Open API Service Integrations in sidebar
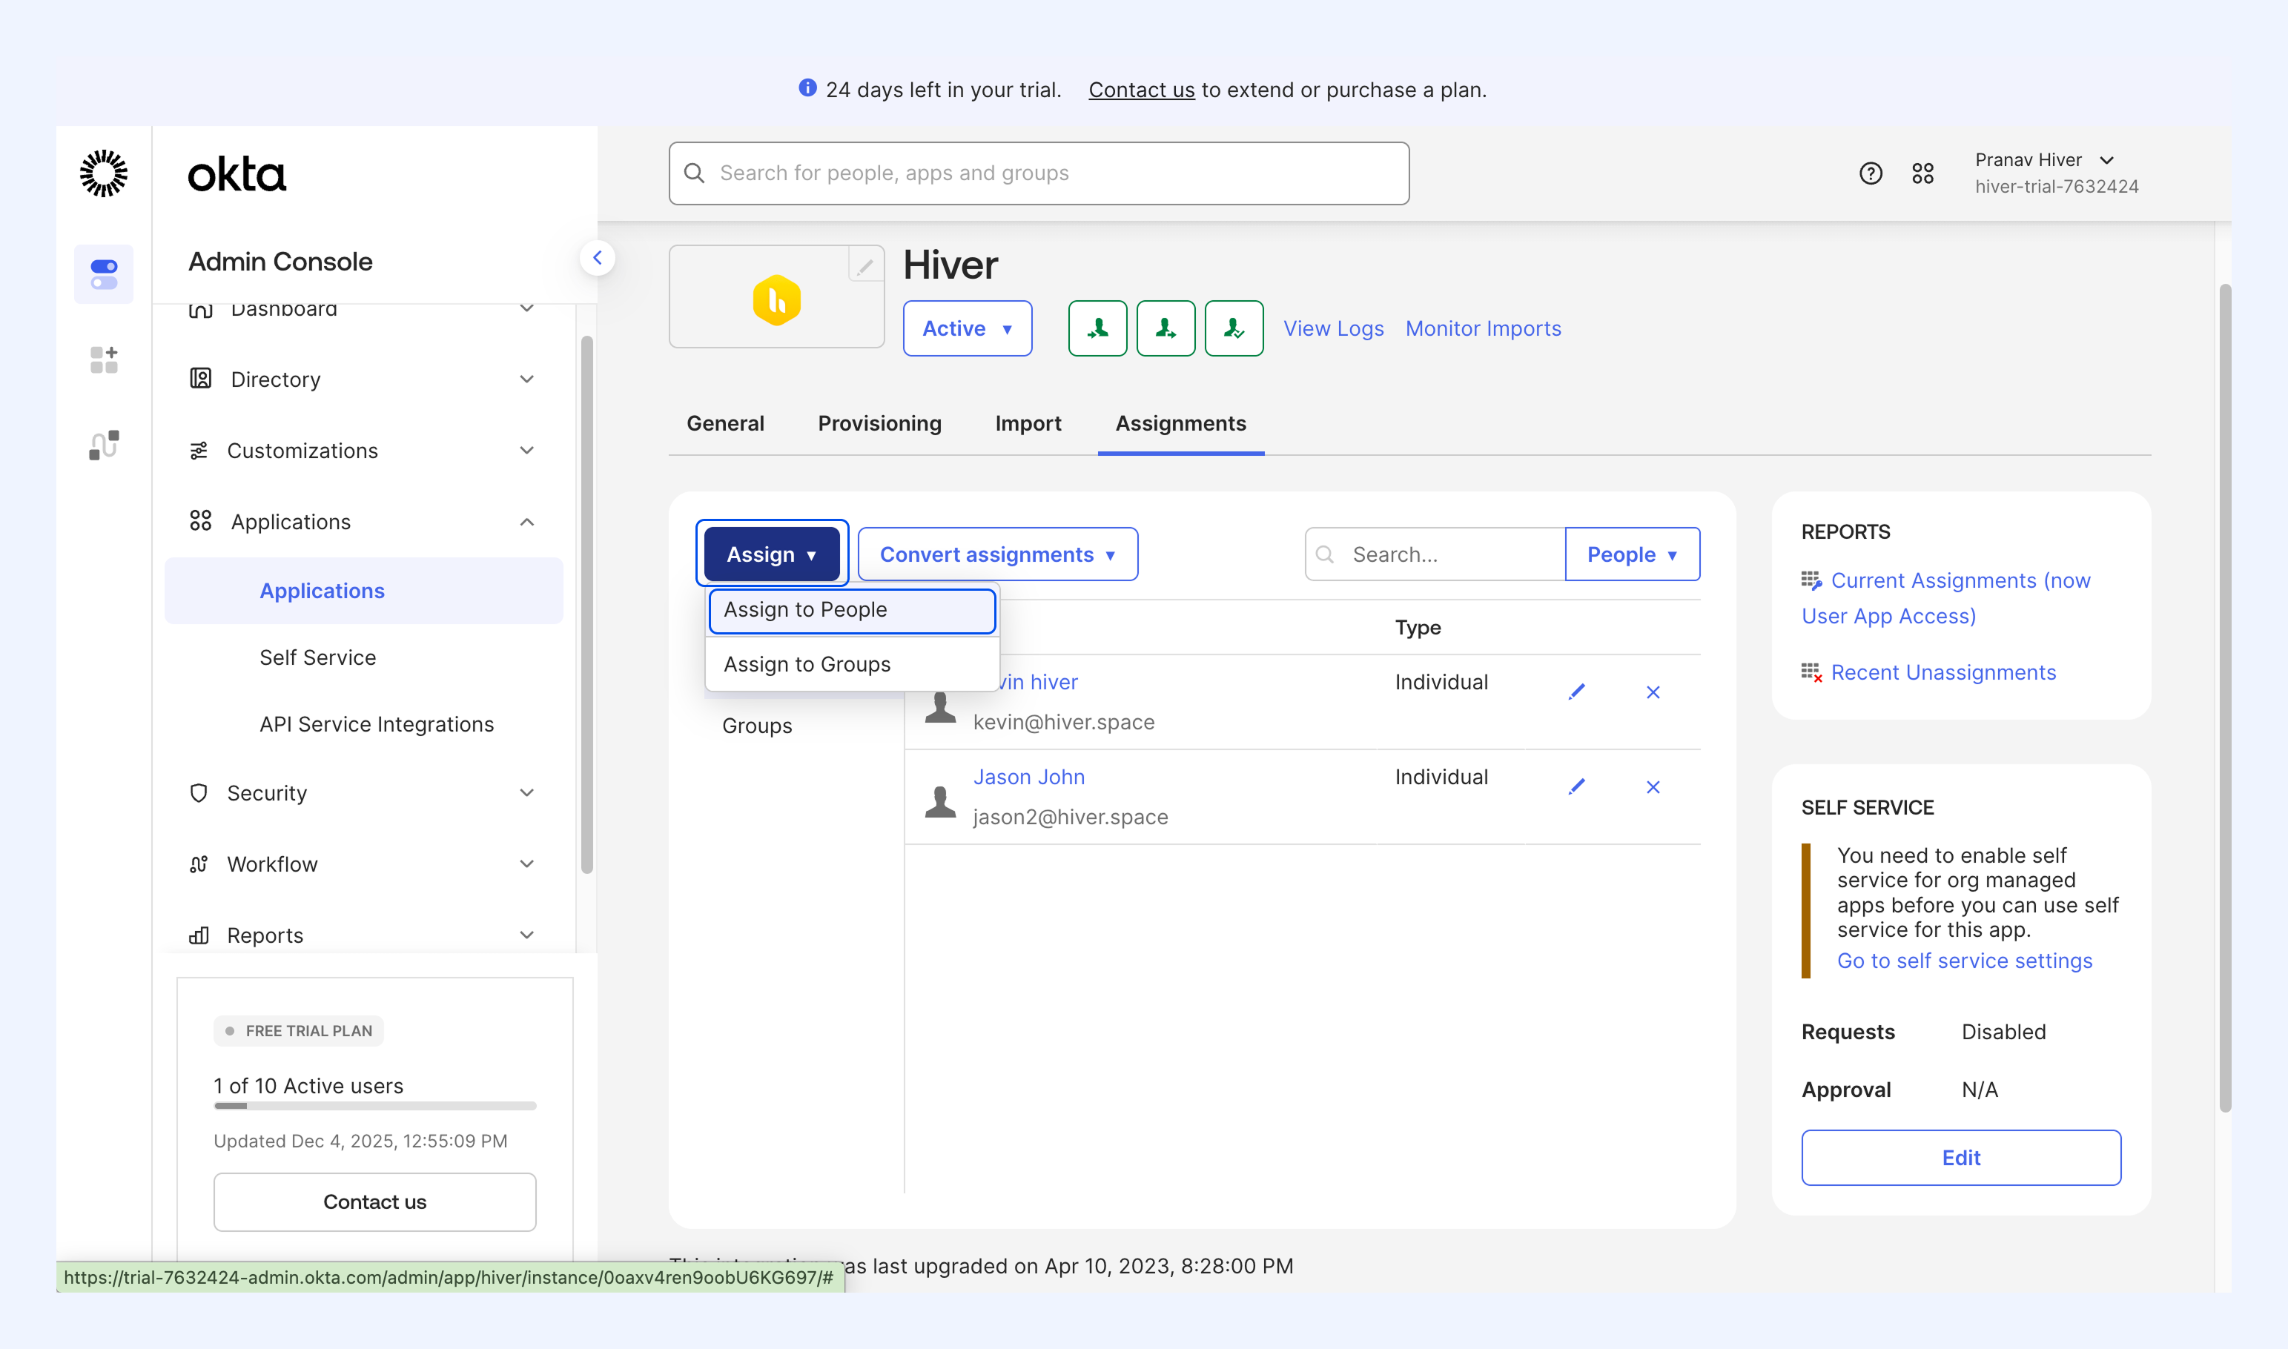 (377, 724)
